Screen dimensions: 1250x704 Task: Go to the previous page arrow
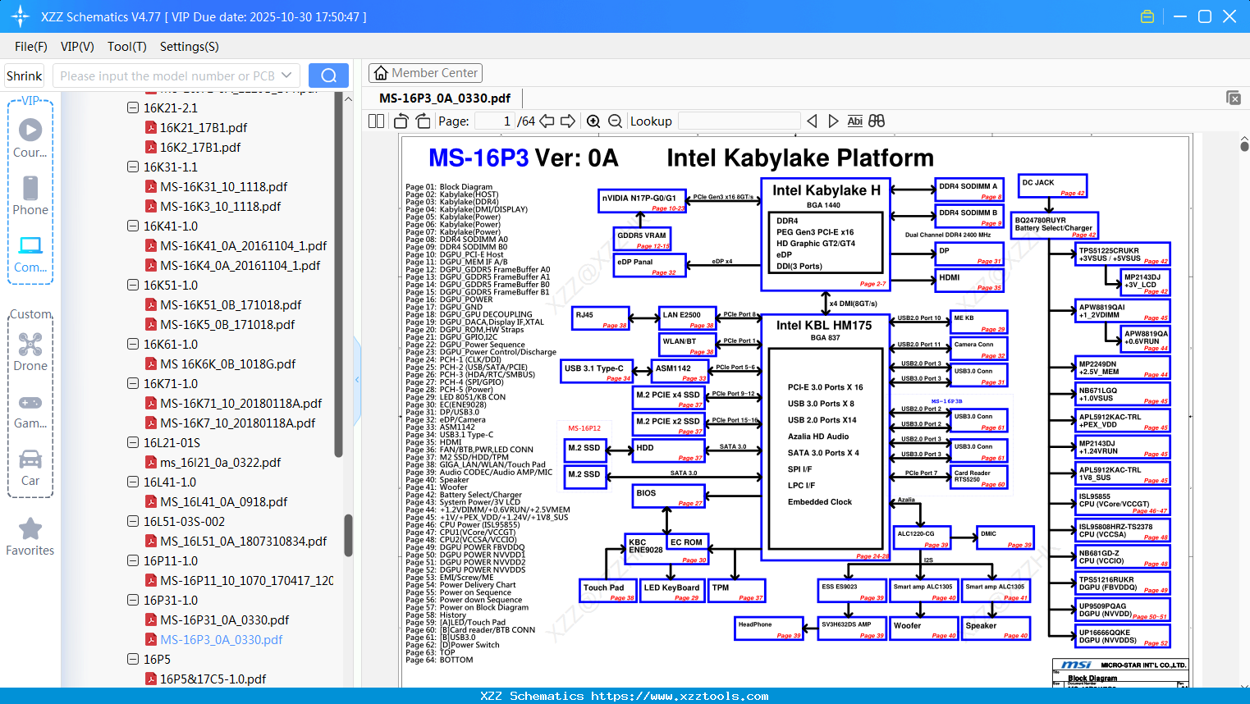(x=547, y=121)
